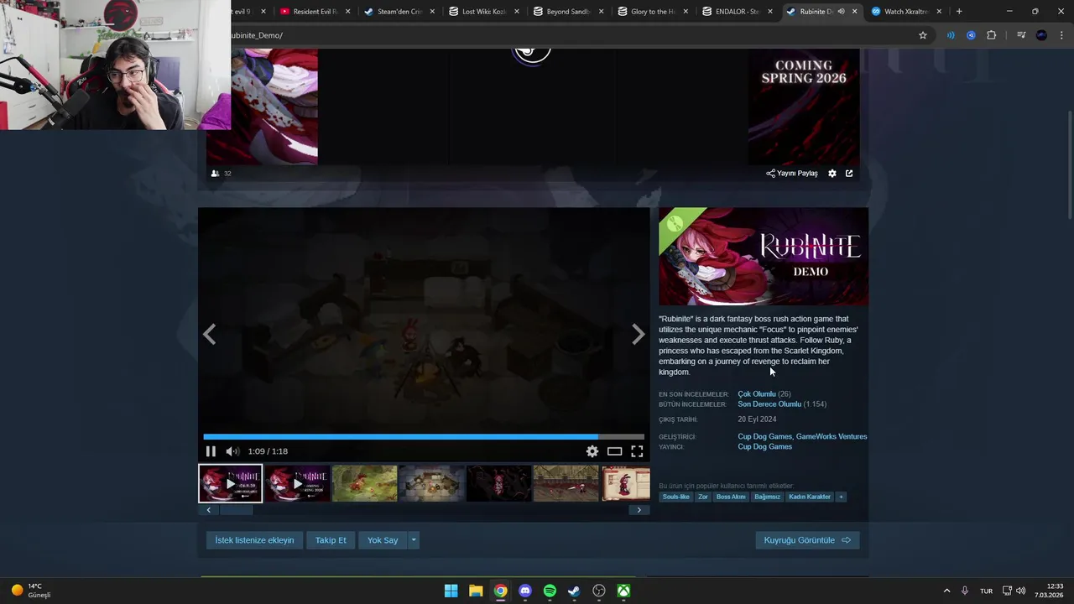Open video player settings gear
Image resolution: width=1074 pixels, height=604 pixels.
(592, 451)
